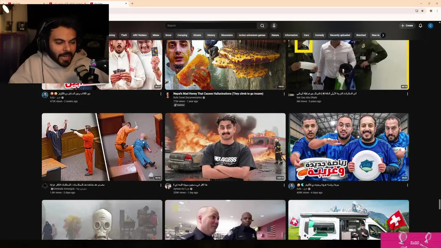The width and height of the screenshot is (441, 248).
Task: Open the burning car Relaxless shirt thumbnail
Action: click(225, 147)
